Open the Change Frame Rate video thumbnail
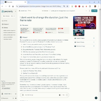Image resolution: width=101 pixels, height=101 pixels. pyautogui.click(x=85, y=23)
